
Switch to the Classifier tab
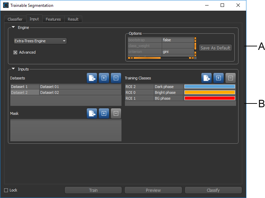click(15, 19)
